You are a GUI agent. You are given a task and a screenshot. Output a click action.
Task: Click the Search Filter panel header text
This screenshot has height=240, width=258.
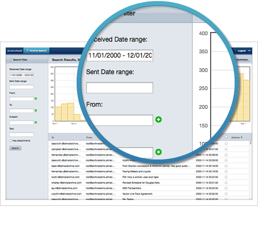tap(20, 60)
